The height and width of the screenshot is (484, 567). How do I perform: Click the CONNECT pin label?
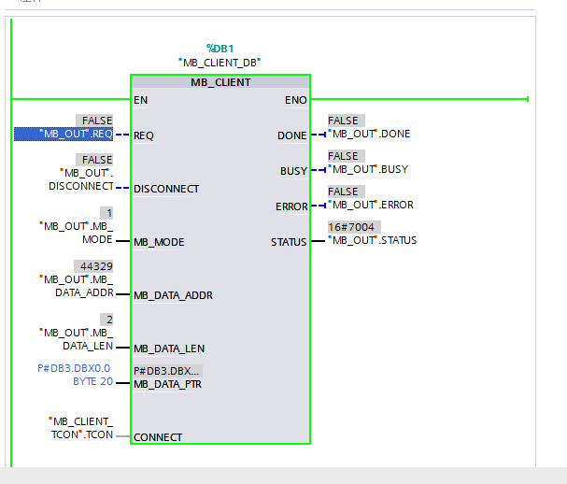tap(158, 437)
